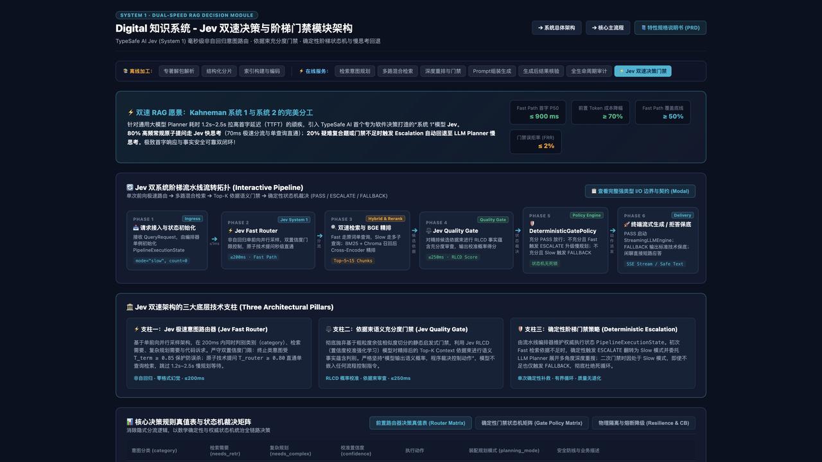Select the 结构化分片 nav tab
Viewport: 822px width, 462px height.
[219, 71]
